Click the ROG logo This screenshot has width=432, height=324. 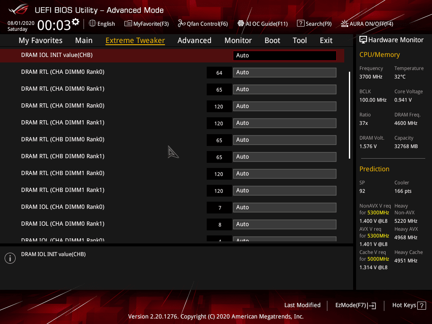click(x=19, y=10)
